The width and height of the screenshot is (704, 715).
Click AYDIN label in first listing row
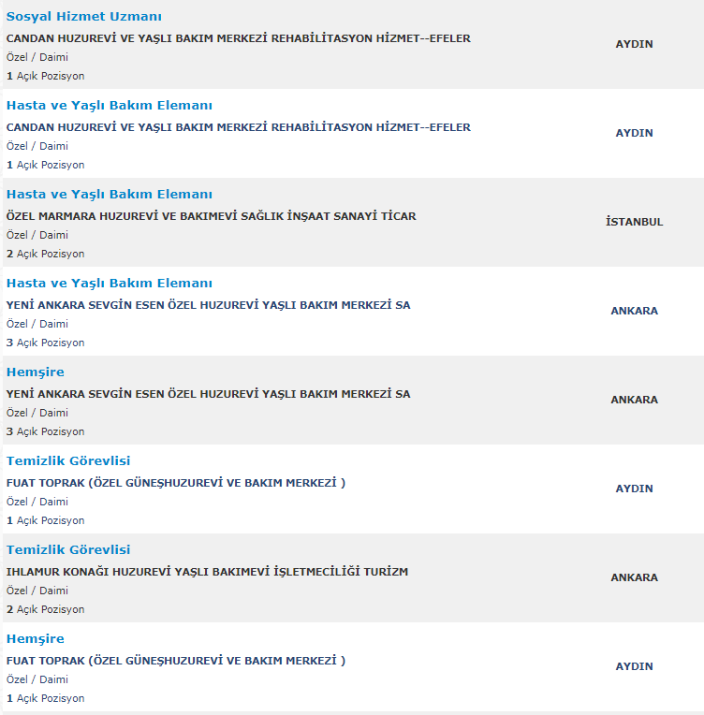click(634, 44)
